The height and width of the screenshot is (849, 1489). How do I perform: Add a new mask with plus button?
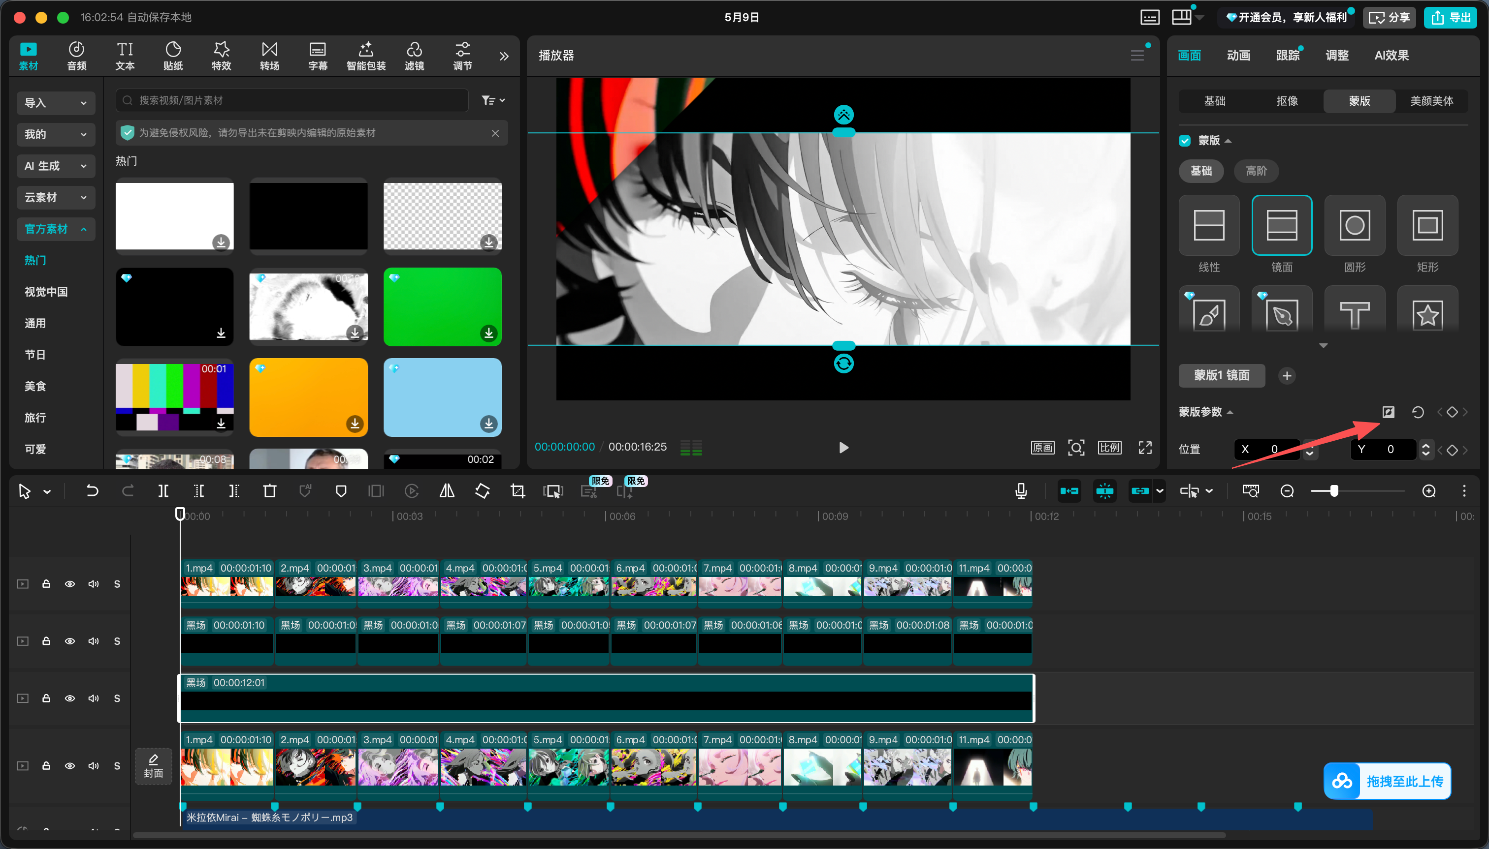(x=1287, y=375)
